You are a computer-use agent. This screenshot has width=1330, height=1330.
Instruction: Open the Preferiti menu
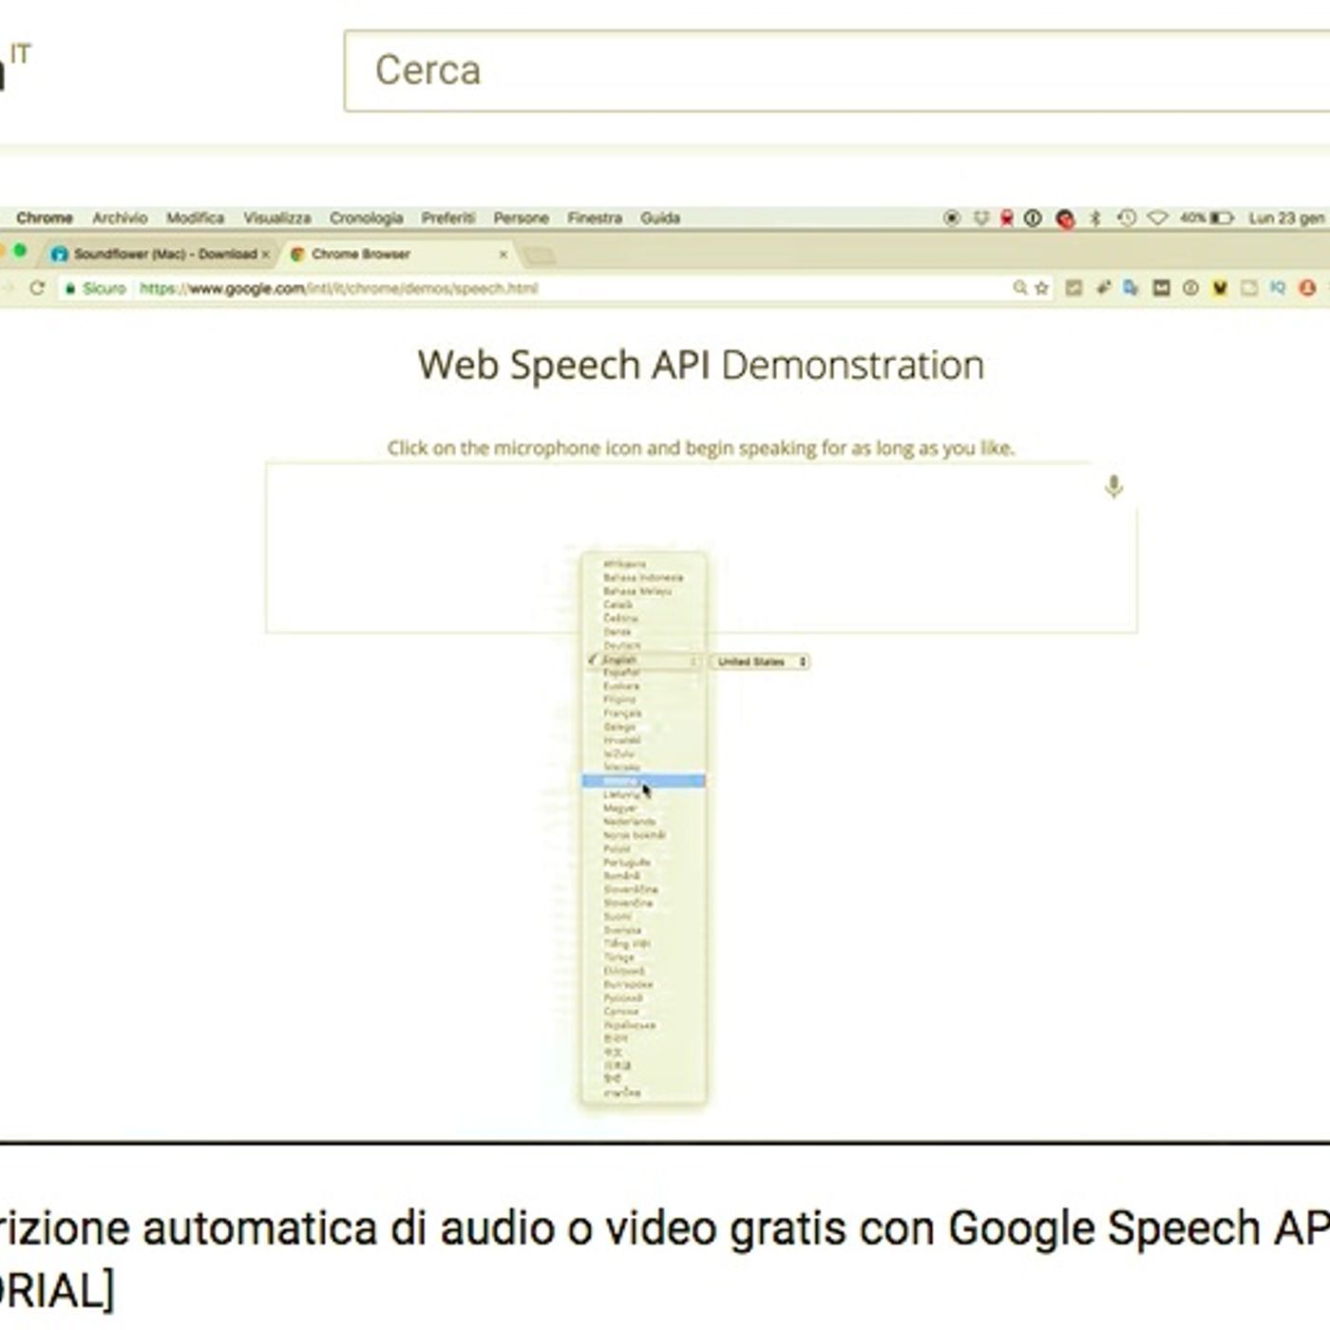point(447,218)
